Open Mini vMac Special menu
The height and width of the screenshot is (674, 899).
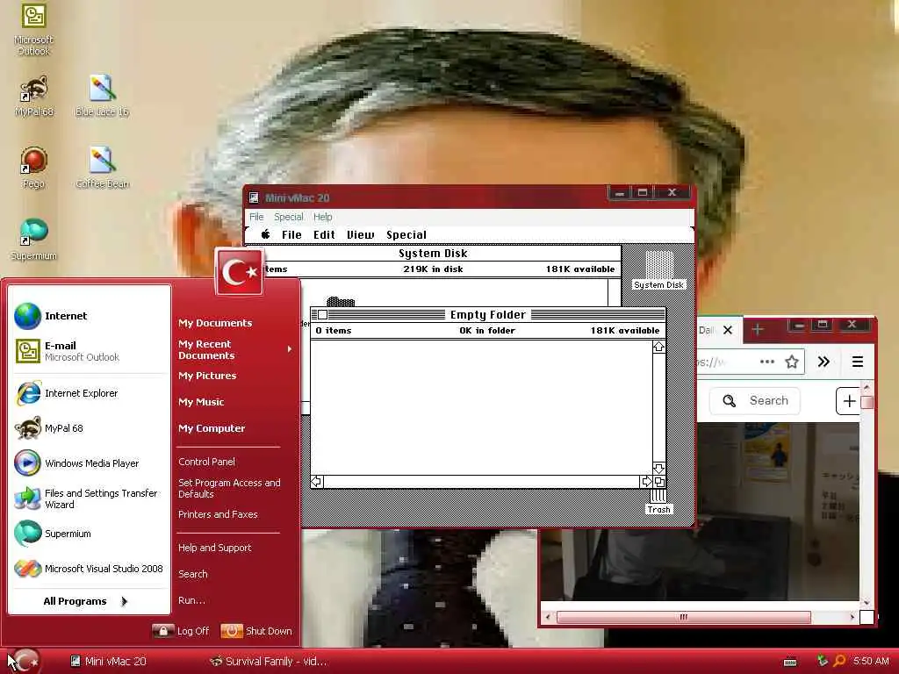(288, 218)
